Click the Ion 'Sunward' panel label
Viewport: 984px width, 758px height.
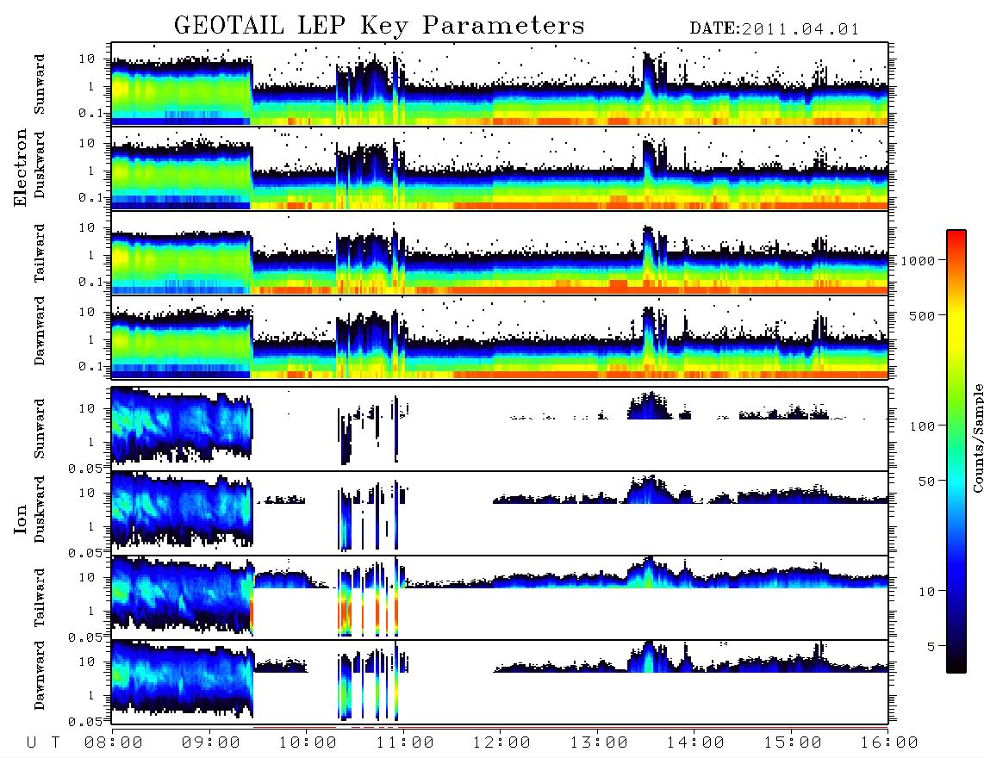pos(40,429)
